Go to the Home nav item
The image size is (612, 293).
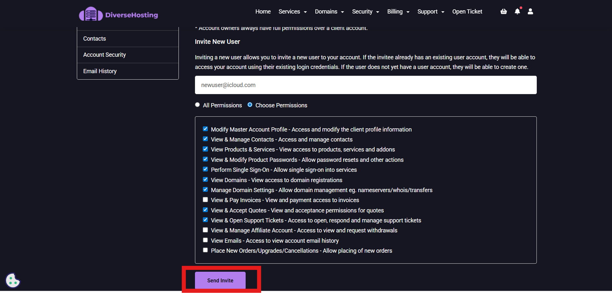pyautogui.click(x=263, y=12)
